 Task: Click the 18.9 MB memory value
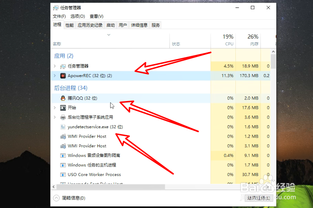[250, 66]
